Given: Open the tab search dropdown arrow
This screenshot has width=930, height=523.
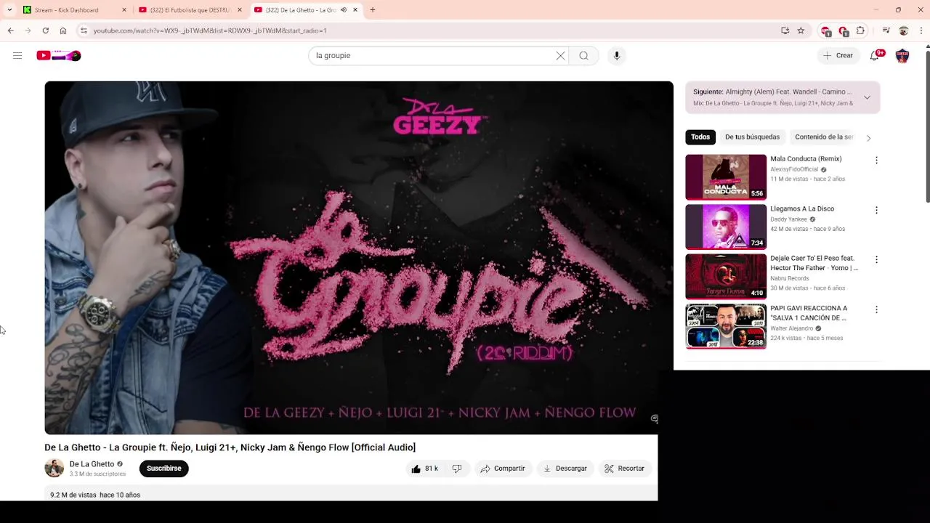Looking at the screenshot, I should (9, 10).
